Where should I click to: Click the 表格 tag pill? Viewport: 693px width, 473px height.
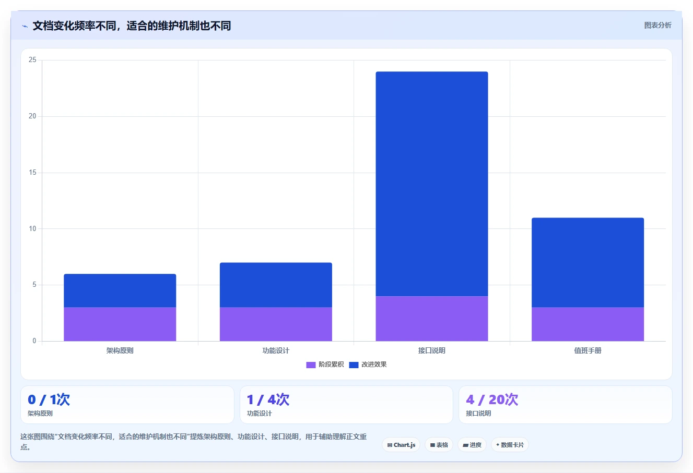coord(439,445)
